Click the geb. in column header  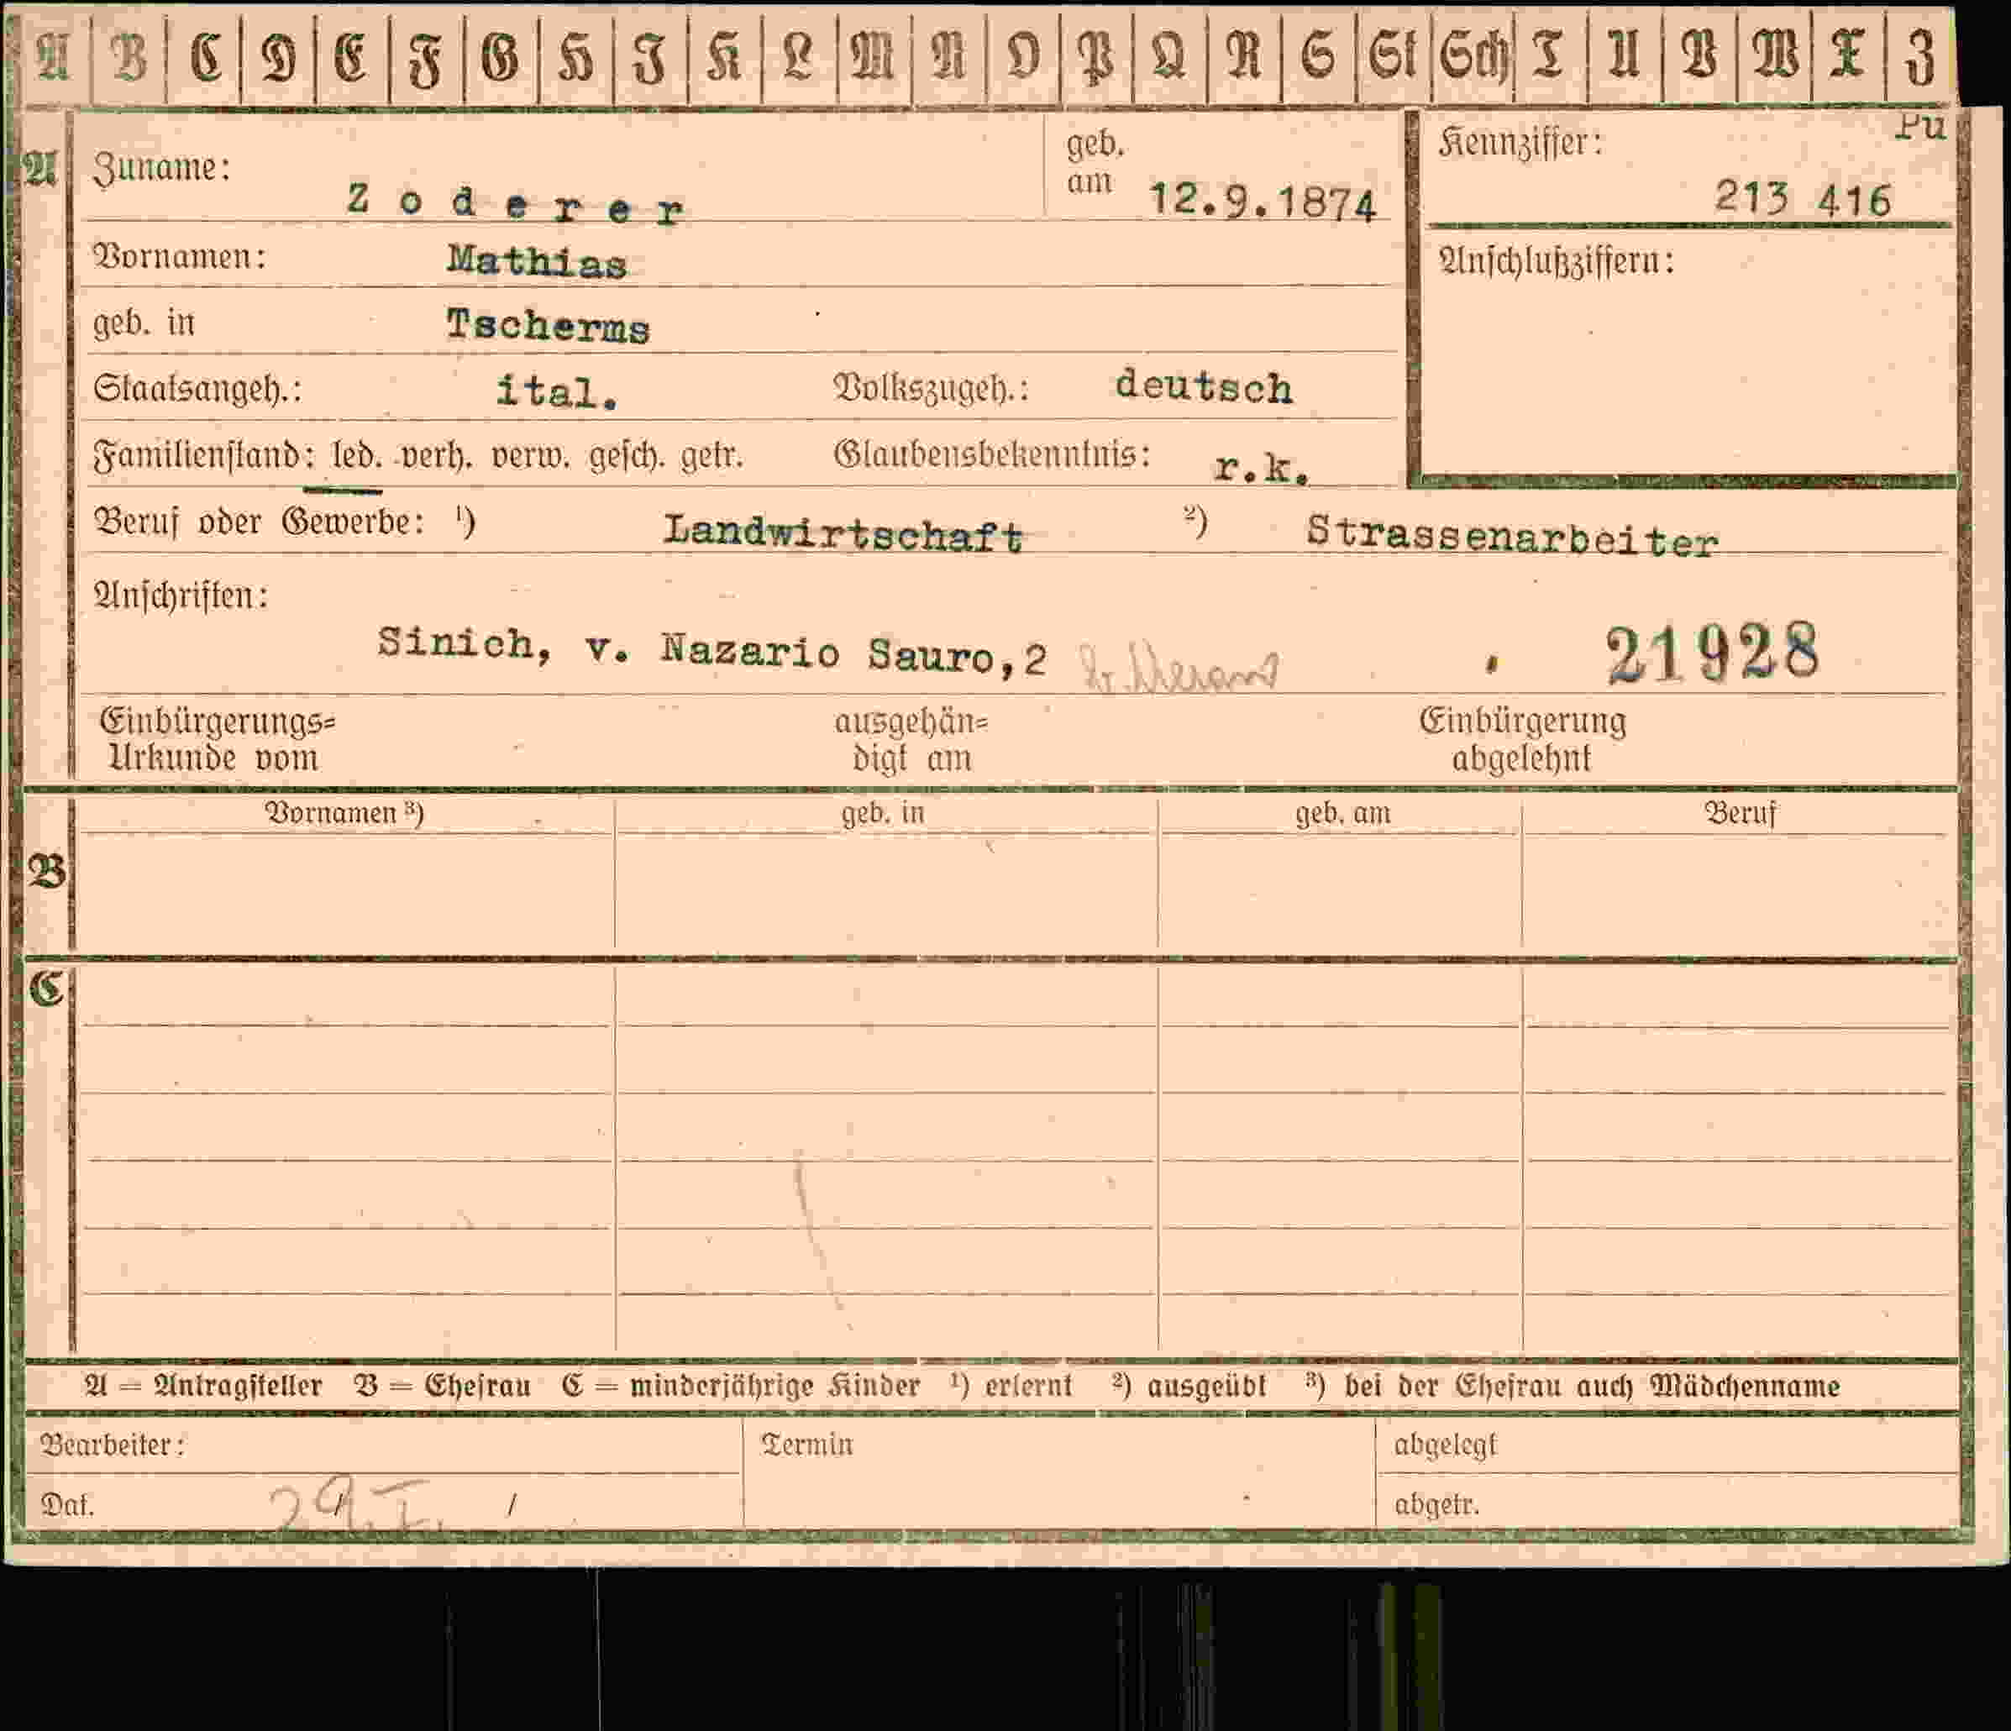tap(882, 813)
